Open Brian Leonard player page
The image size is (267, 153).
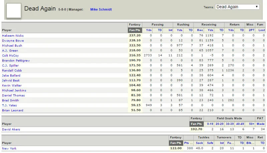coord(13,110)
